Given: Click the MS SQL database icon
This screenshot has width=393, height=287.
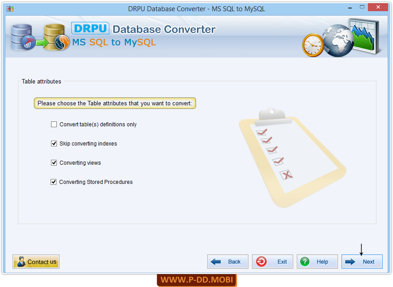Looking at the screenshot, I should click(x=23, y=37).
